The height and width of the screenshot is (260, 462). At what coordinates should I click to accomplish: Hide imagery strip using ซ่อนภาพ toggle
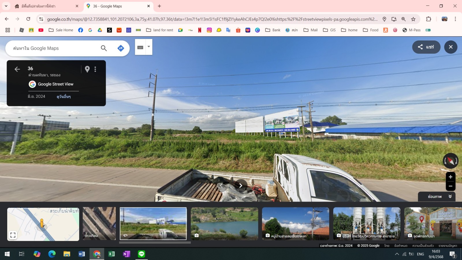click(x=437, y=196)
